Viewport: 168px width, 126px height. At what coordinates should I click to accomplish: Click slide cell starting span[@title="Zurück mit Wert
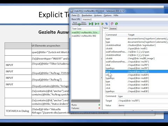coord(50,52)
